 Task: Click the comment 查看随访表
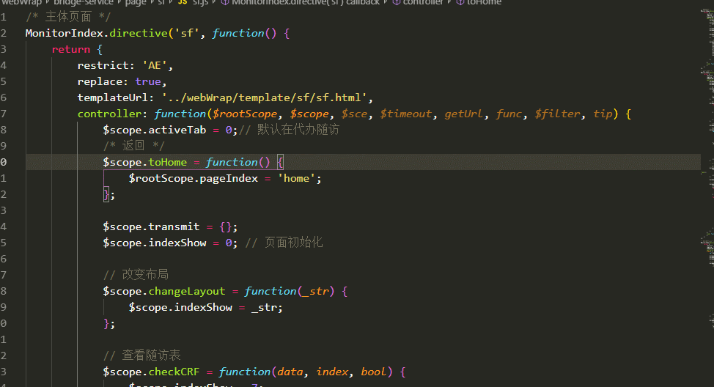point(151,355)
